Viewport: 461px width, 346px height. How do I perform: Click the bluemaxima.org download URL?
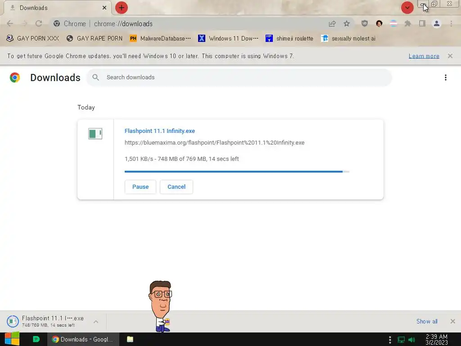click(214, 143)
